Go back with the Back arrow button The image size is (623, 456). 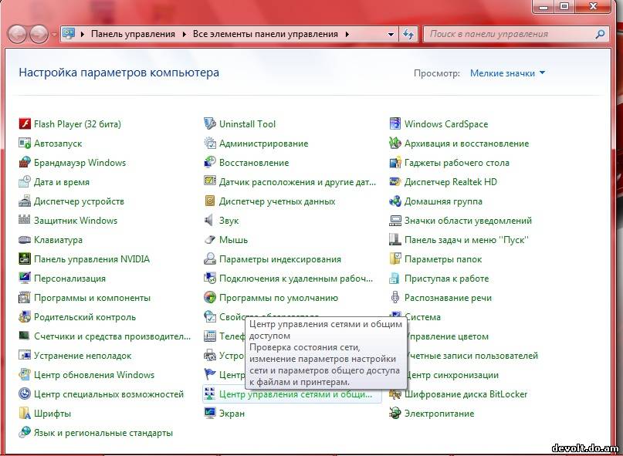point(17,34)
